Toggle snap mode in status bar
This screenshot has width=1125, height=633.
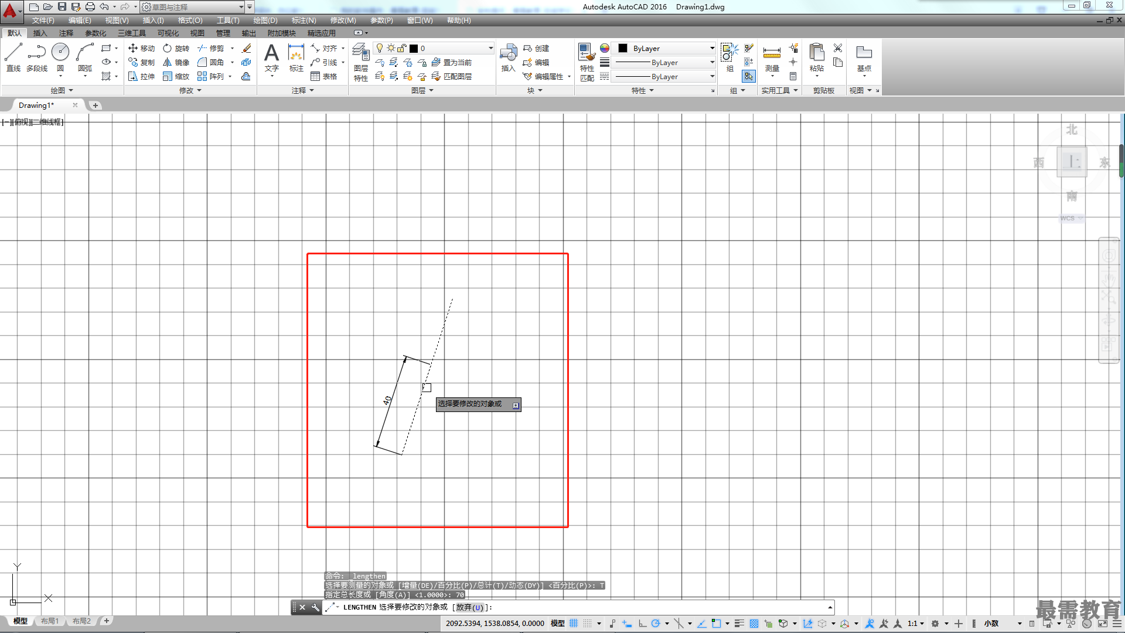coord(588,623)
